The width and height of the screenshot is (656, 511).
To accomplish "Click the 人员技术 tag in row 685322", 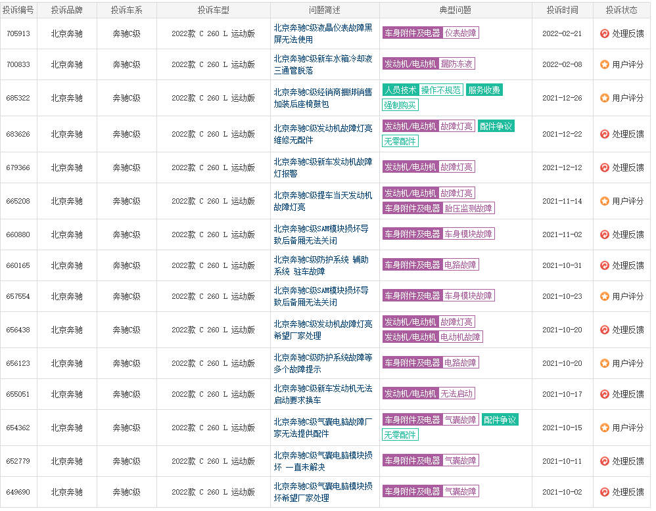I will (400, 90).
